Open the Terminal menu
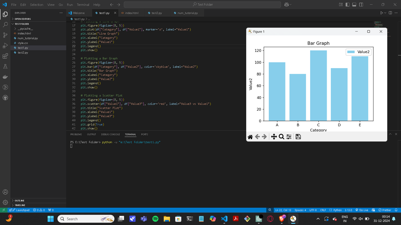 point(83,5)
